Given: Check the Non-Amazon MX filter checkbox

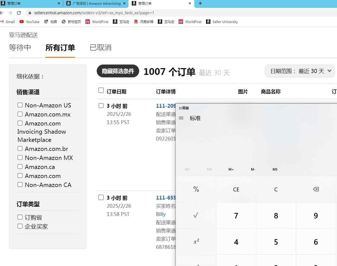Looking at the screenshot, I should coord(20,157).
